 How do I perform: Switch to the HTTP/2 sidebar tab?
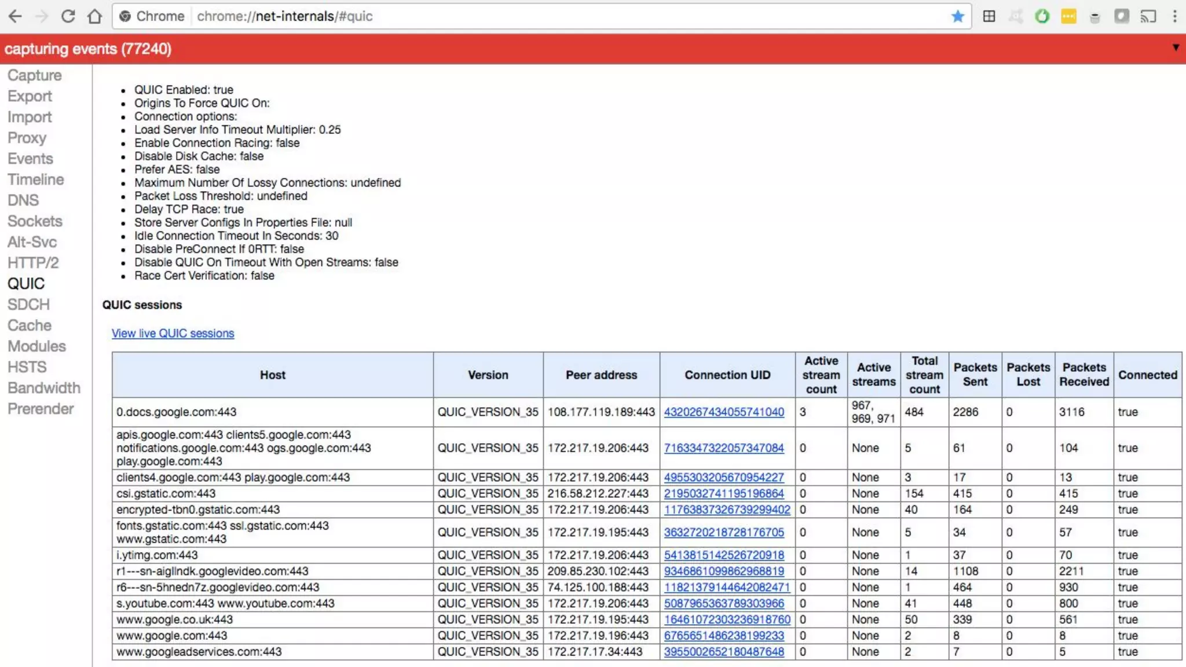point(33,263)
